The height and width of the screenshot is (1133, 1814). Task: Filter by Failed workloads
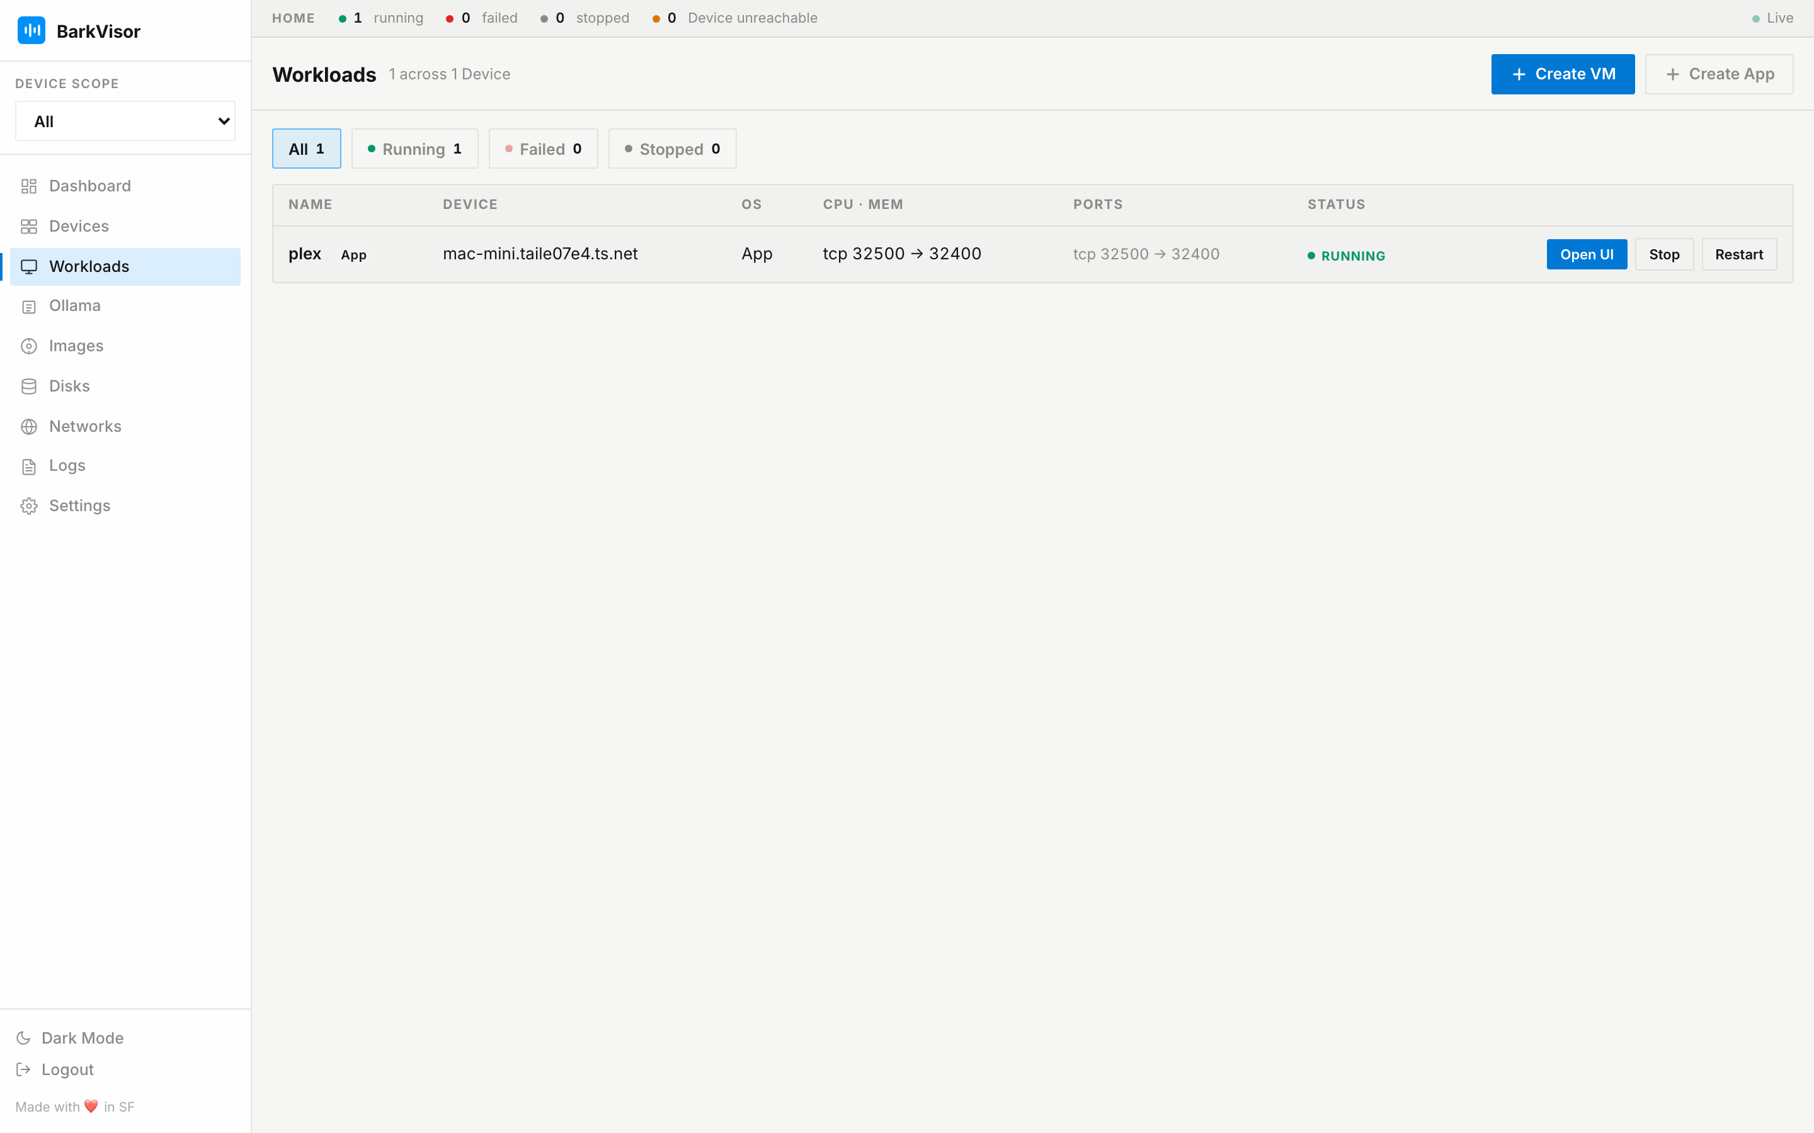544,149
